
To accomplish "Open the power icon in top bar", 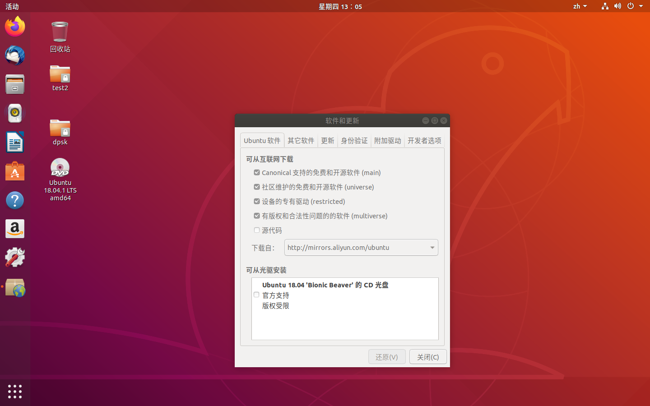I will 631,6.
